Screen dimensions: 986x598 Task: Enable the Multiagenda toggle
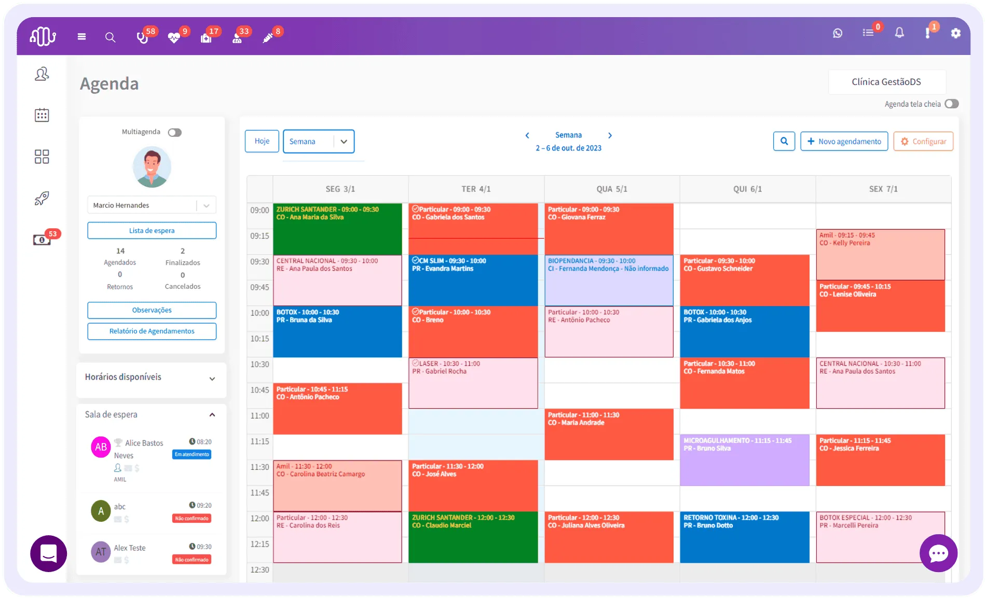(175, 132)
